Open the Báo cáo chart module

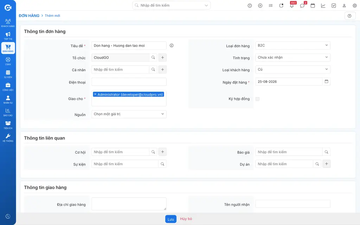pos(8,112)
